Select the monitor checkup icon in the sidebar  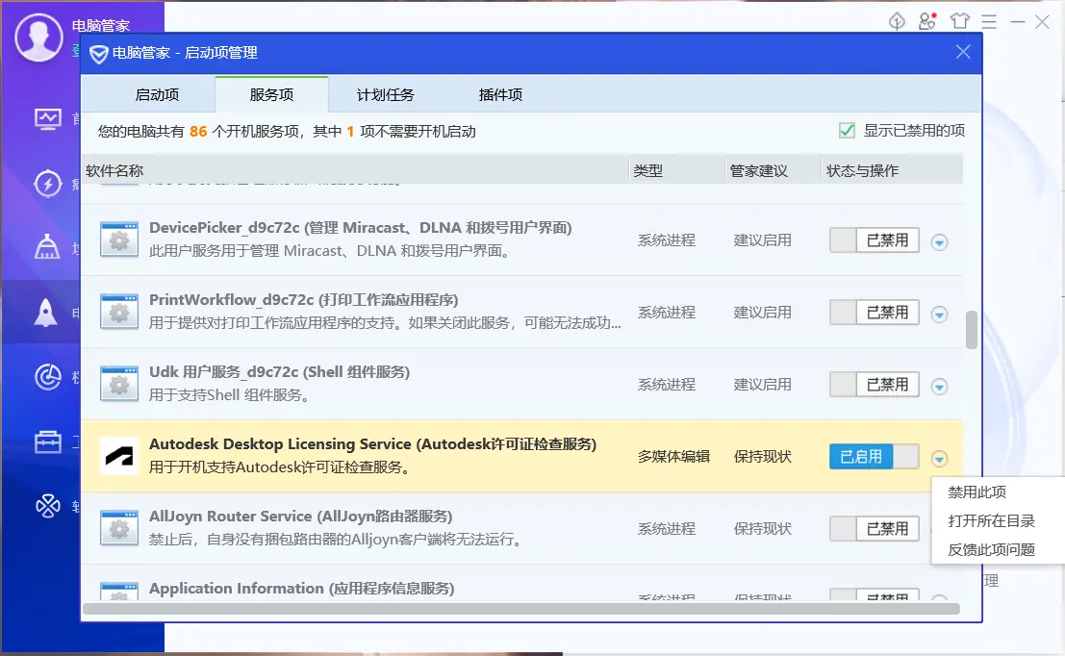(47, 119)
